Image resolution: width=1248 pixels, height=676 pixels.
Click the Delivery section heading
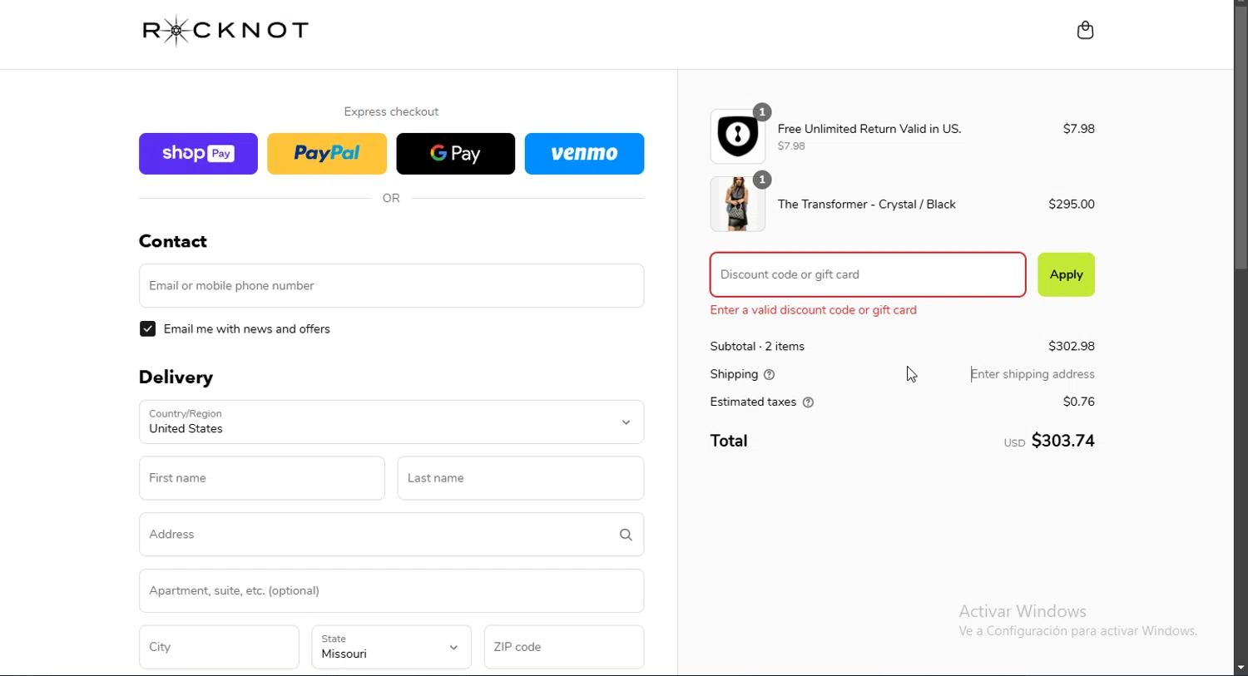pos(176,377)
